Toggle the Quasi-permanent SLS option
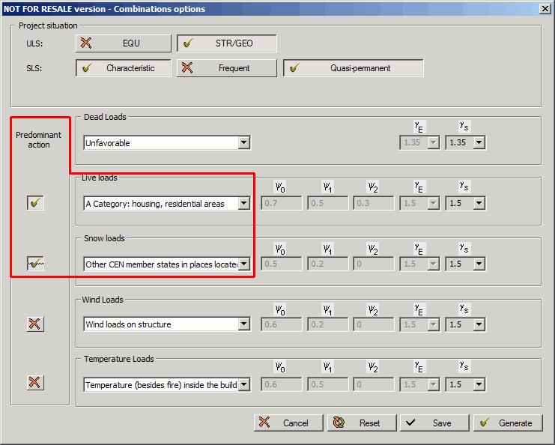The image size is (555, 445). point(354,68)
